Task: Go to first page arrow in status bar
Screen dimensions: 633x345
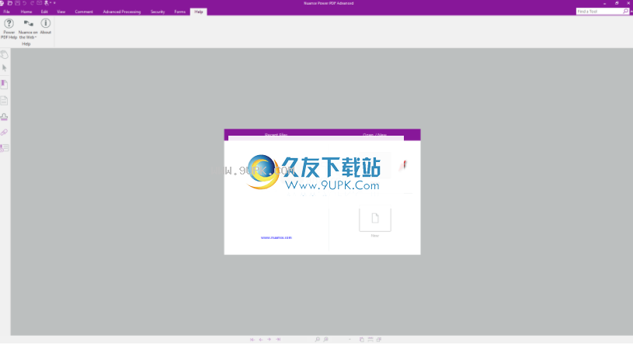Action: pyautogui.click(x=252, y=340)
